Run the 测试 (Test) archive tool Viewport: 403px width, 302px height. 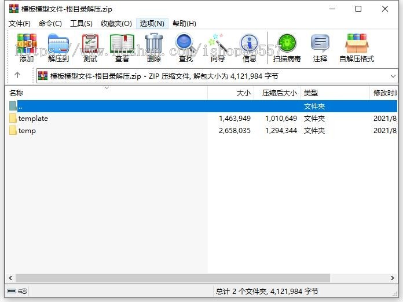tap(90, 48)
